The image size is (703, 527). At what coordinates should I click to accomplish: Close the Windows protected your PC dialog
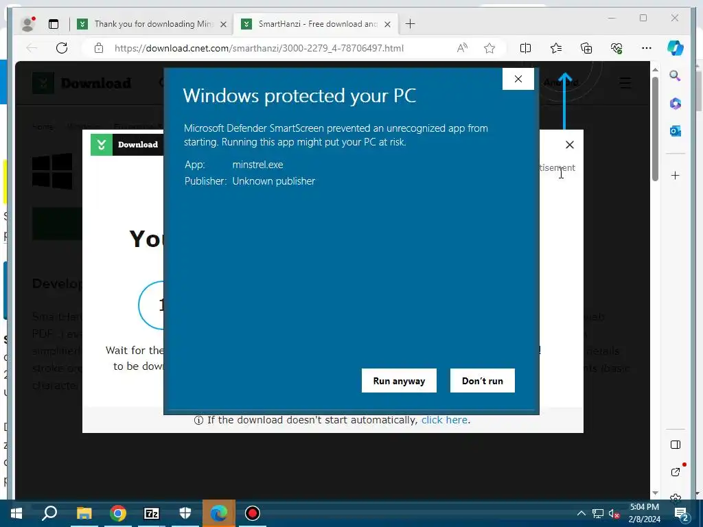pos(518,79)
